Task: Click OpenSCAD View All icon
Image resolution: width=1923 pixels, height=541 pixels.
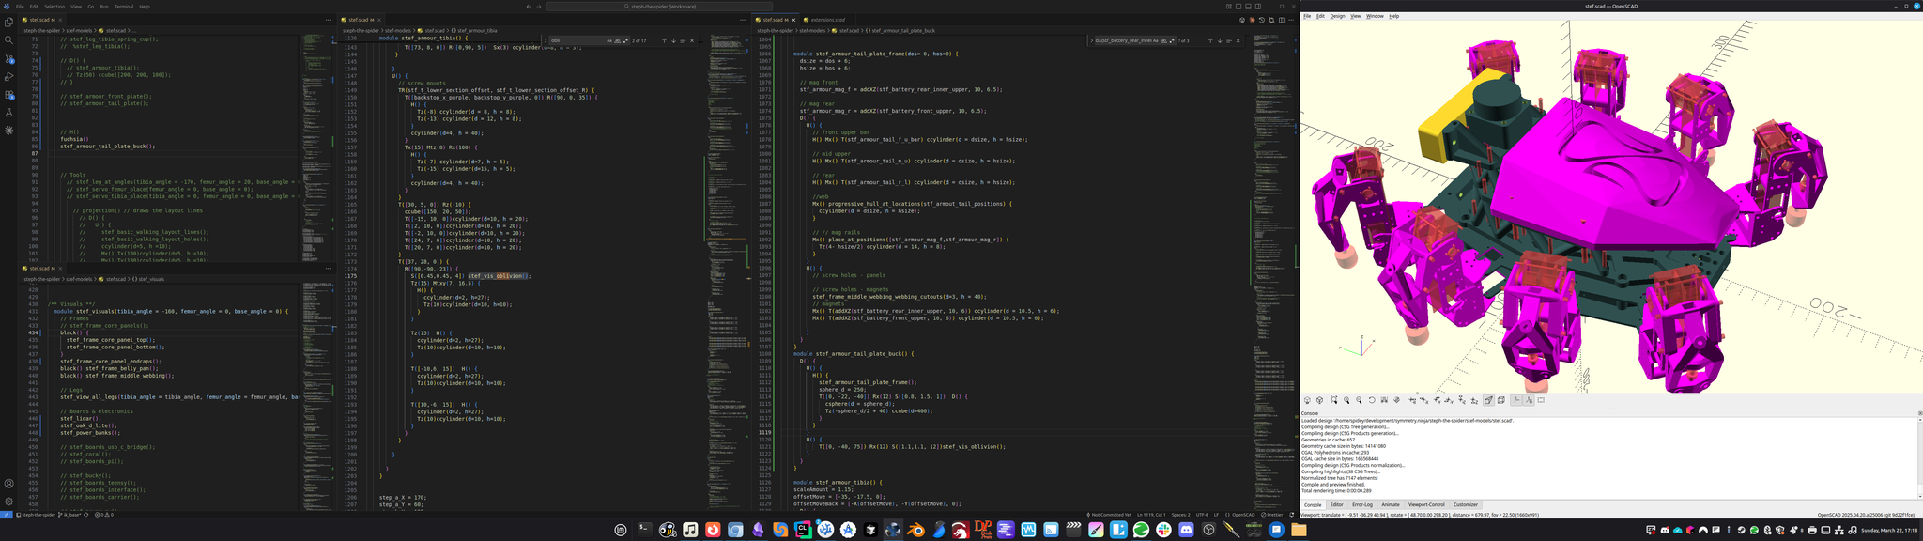Action: coord(1333,400)
